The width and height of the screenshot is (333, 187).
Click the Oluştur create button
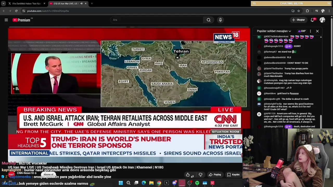click(298, 20)
